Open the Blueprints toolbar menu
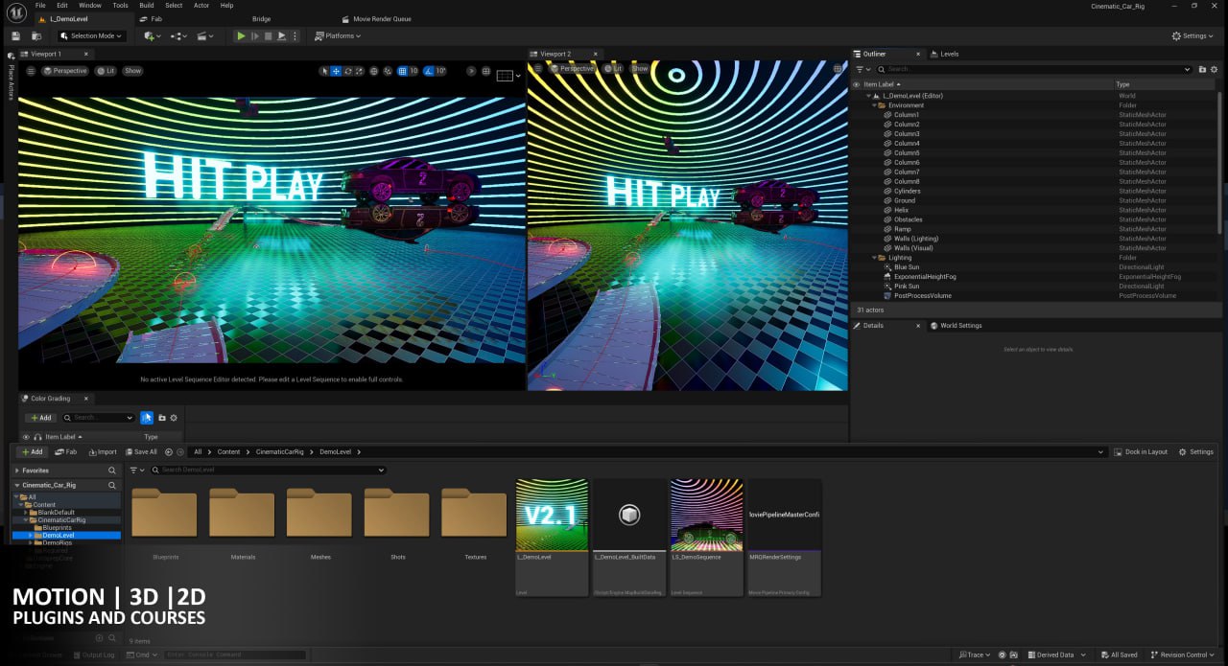1228x666 pixels. point(178,35)
